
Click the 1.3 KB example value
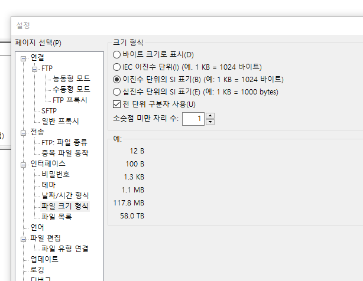pos(134,177)
